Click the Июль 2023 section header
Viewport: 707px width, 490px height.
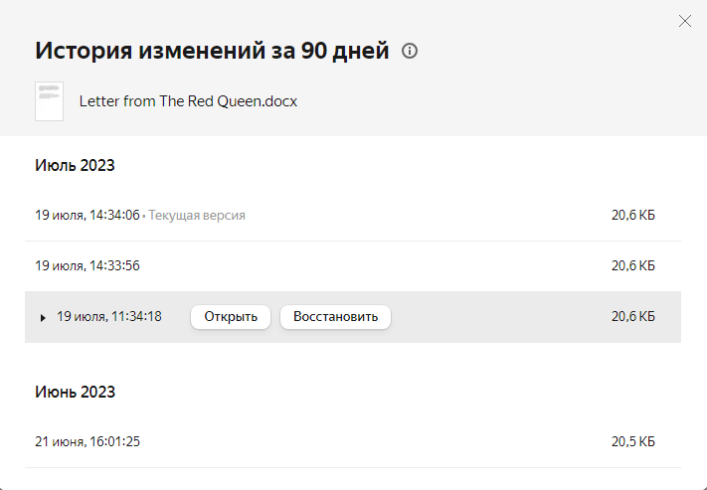[75, 165]
